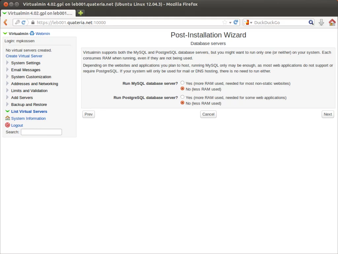Cancel the Post-Installation Wizard
338x254 pixels.
point(208,114)
